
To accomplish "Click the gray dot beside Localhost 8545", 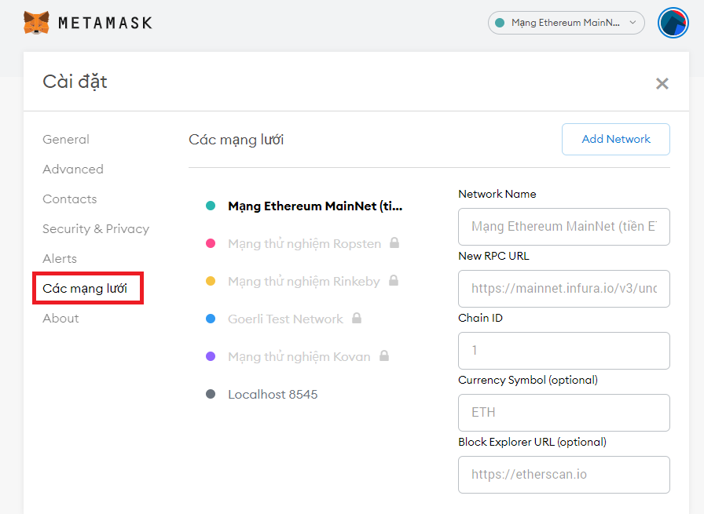I will [x=211, y=394].
